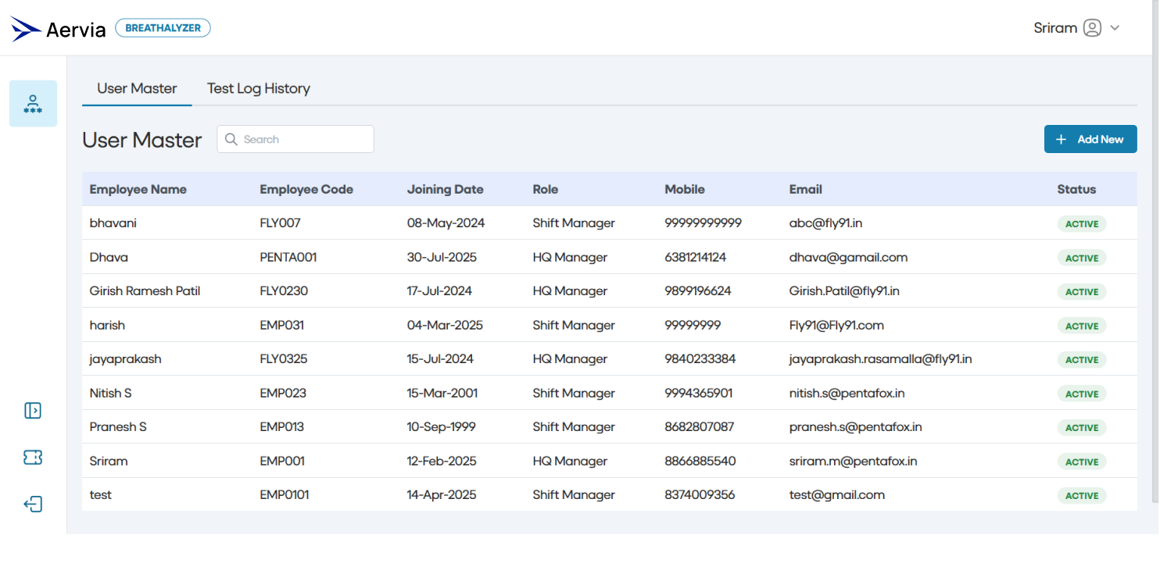Open Nitish S's employee record
Screen dimensions: 1160x581
click(x=110, y=393)
